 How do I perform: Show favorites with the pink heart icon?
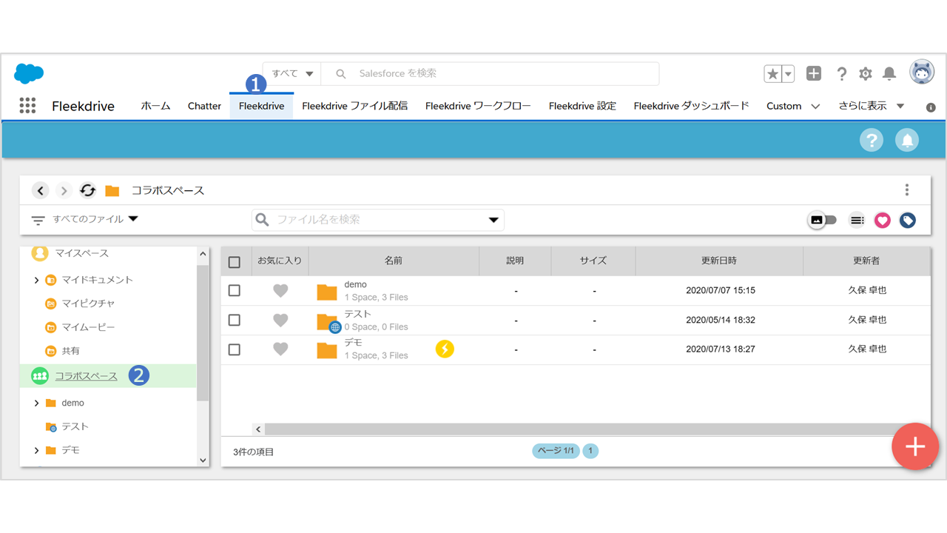[x=882, y=220]
